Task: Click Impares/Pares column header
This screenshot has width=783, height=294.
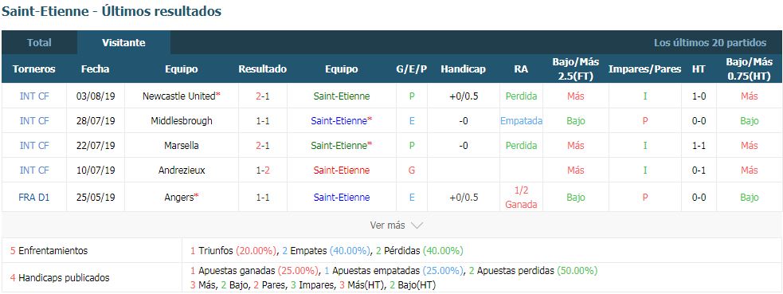Action: [x=644, y=69]
